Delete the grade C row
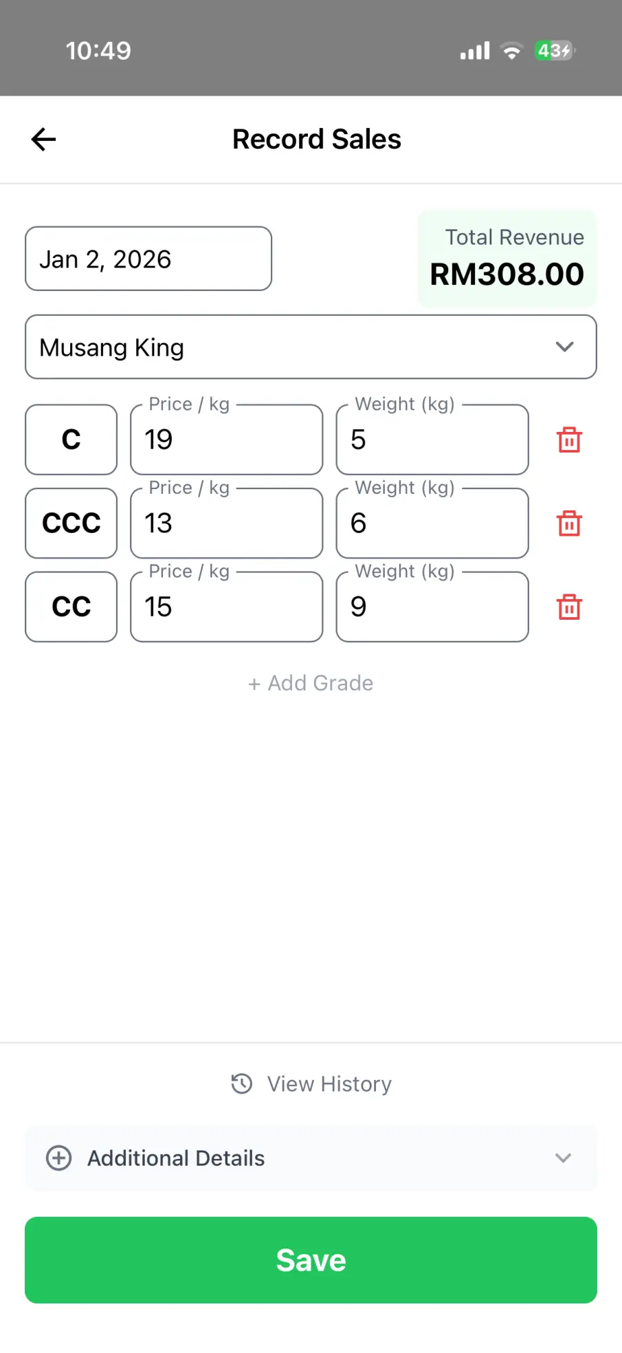 (569, 440)
